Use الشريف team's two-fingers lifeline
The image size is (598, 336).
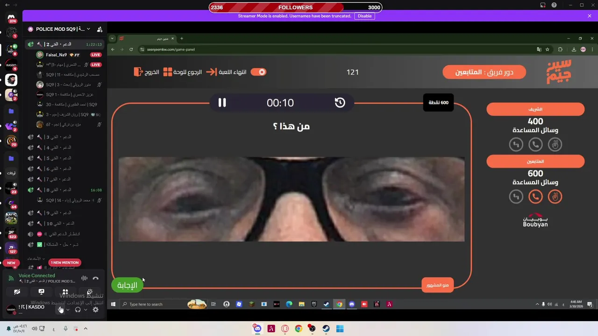(x=555, y=145)
